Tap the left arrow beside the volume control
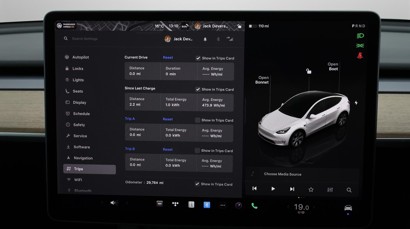Viewport: 410px width, 229px height. coord(102,203)
